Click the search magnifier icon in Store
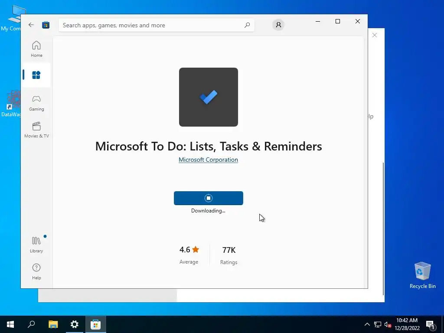Screen dimensions: 444x333 (x=247, y=25)
